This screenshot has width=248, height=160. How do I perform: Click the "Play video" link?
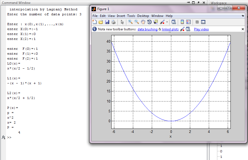coord(201,29)
